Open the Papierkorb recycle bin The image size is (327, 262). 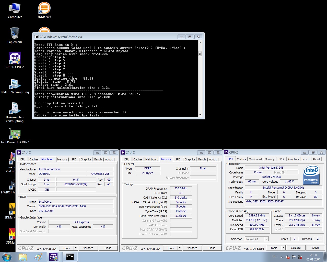(15, 35)
